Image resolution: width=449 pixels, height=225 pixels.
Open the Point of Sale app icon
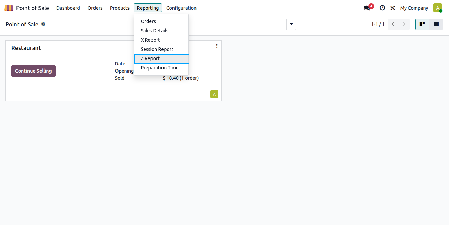pos(9,8)
